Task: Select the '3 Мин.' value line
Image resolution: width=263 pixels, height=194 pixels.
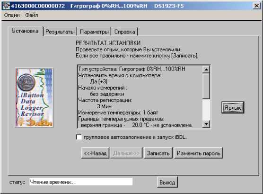Action: (105, 106)
